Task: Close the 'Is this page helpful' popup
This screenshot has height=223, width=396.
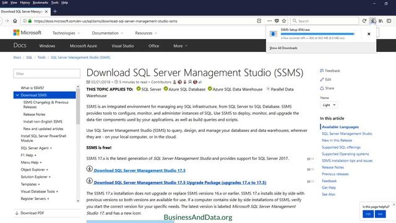Action: point(394,204)
